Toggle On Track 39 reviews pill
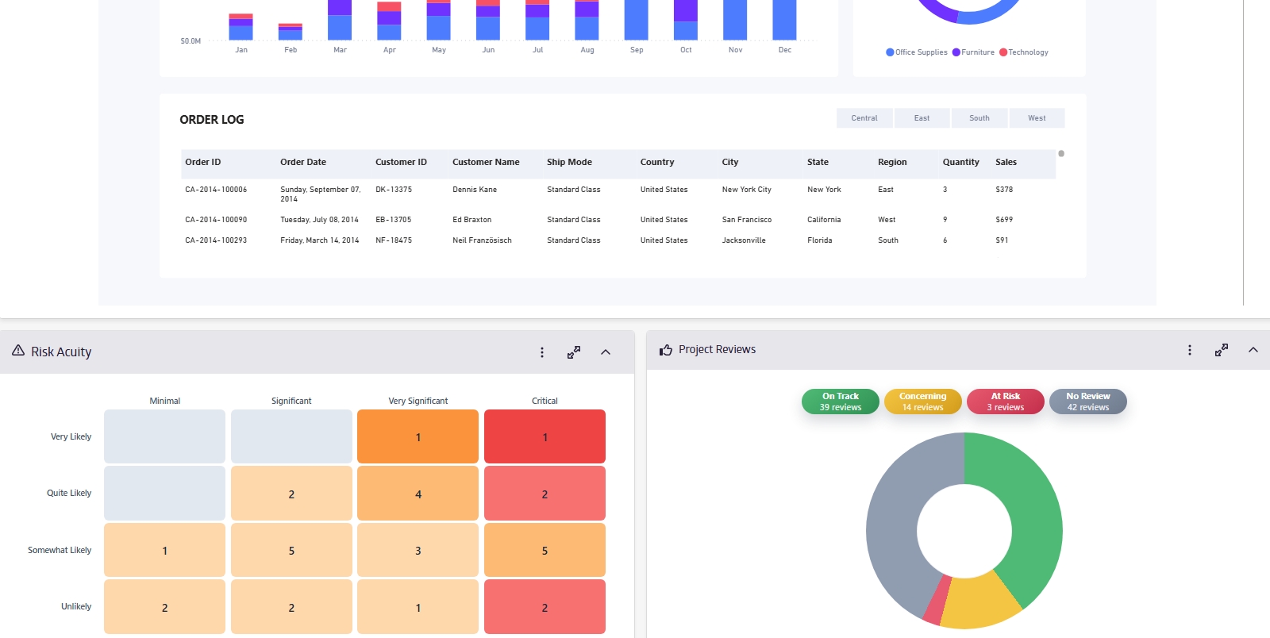This screenshot has width=1270, height=638. pos(841,402)
